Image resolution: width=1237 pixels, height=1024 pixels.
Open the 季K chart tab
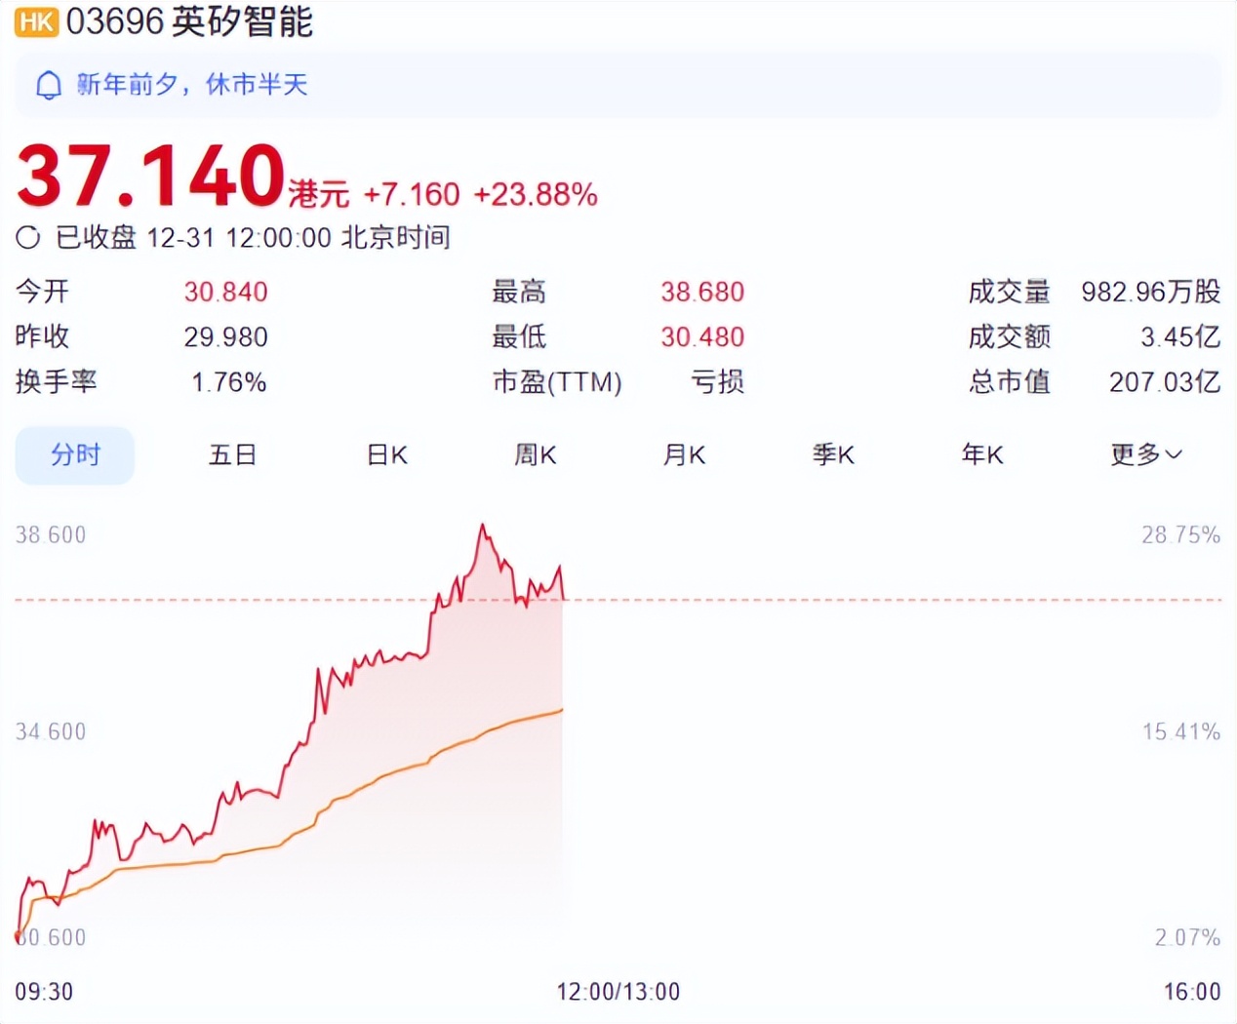click(x=833, y=454)
